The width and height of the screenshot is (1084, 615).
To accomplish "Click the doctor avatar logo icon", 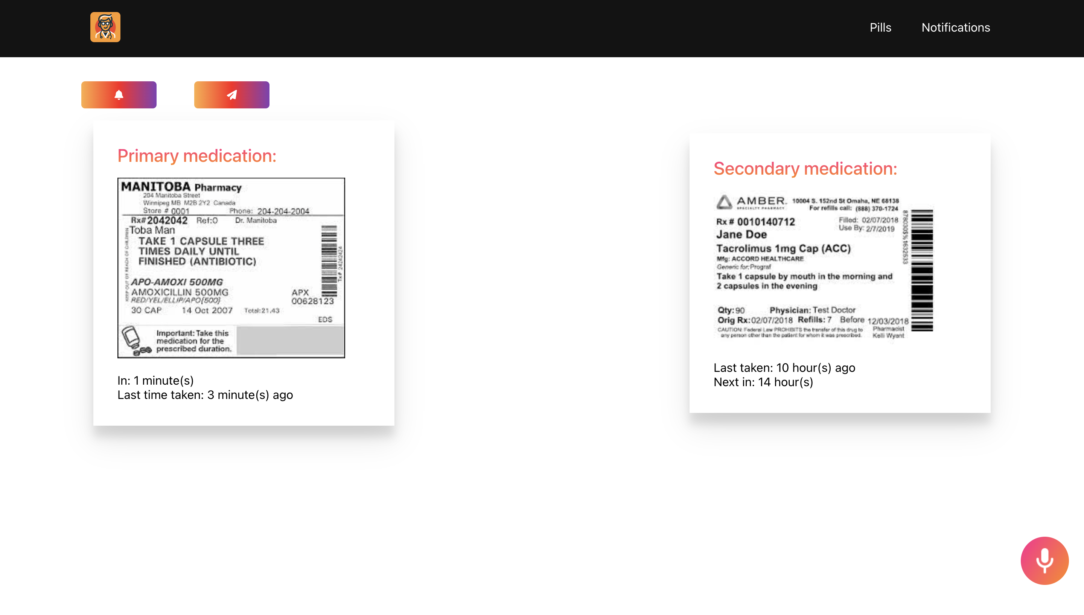I will (105, 27).
